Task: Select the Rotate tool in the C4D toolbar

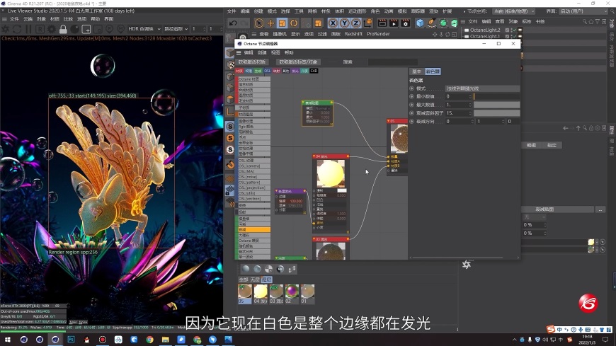Action: click(x=294, y=23)
